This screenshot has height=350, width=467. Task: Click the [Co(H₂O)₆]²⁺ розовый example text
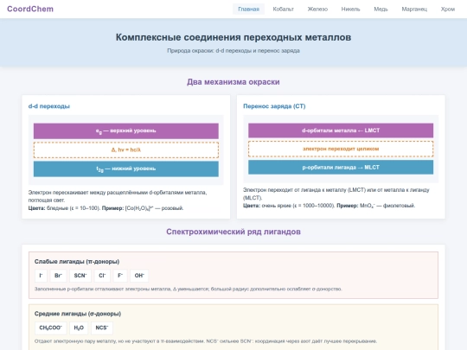(x=154, y=208)
